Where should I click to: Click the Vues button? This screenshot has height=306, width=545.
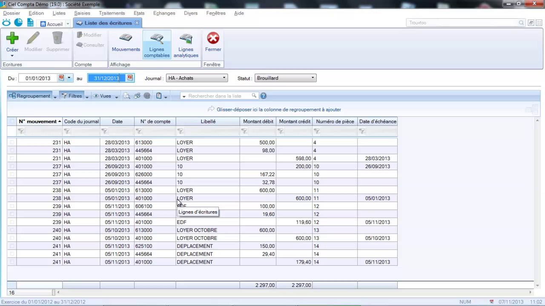[102, 96]
